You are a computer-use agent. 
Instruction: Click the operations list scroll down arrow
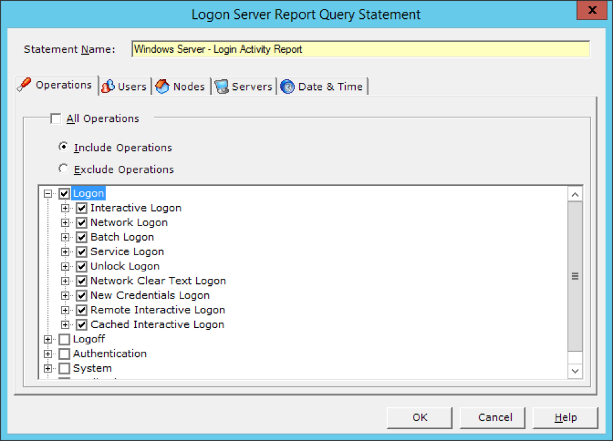575,371
